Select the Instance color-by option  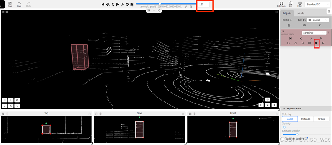[306, 119]
